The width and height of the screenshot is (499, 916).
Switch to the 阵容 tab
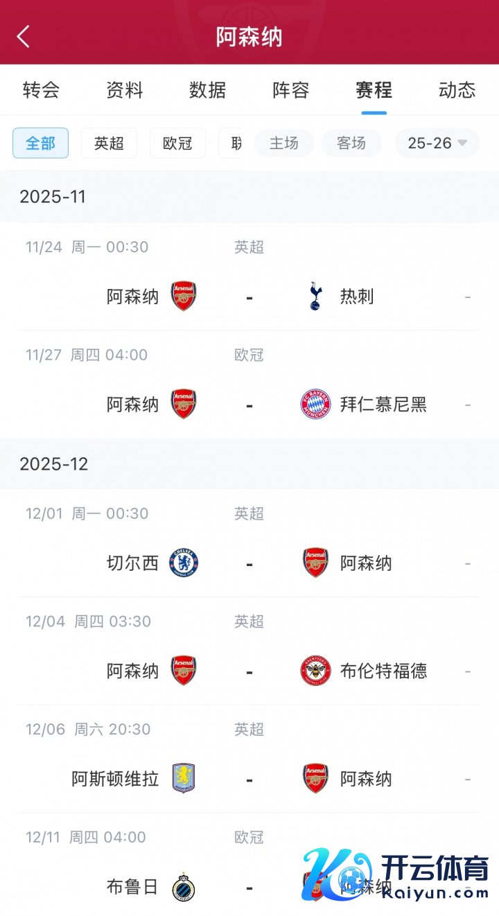click(290, 90)
